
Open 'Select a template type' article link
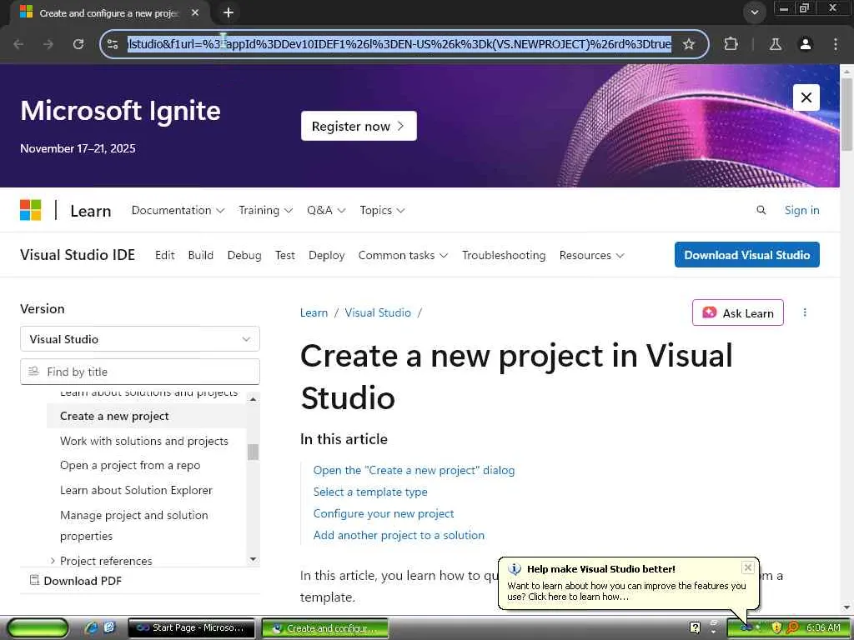pyautogui.click(x=370, y=492)
